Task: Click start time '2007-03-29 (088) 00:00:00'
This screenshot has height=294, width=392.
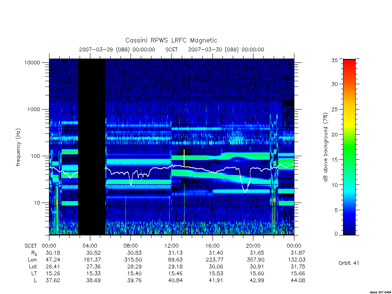Action: (x=117, y=49)
